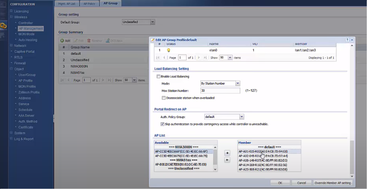
Task: Click left arrow to remove AP from Member
Action: coord(227,160)
